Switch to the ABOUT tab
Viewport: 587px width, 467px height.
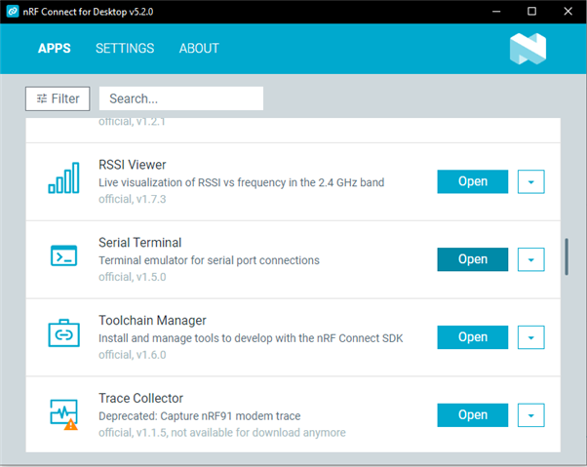click(x=199, y=49)
